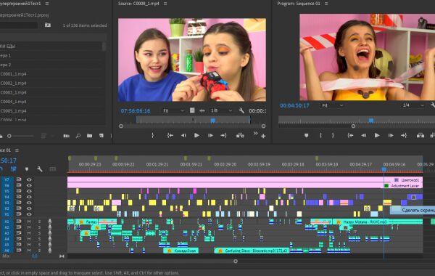Click New Item icon in project panel
The height and width of the screenshot is (276, 435).
(x=101, y=136)
